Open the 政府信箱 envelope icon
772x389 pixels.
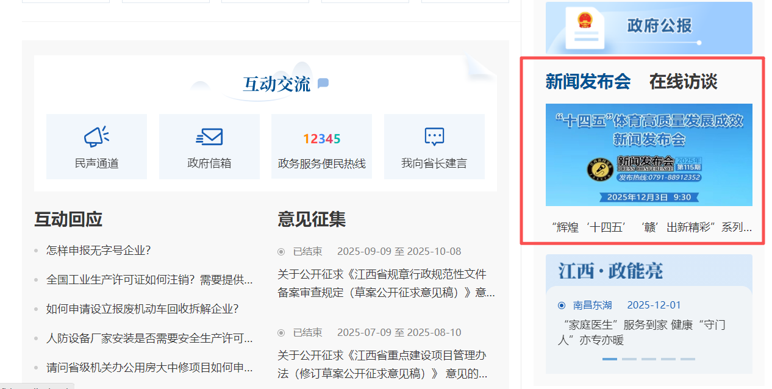click(209, 137)
